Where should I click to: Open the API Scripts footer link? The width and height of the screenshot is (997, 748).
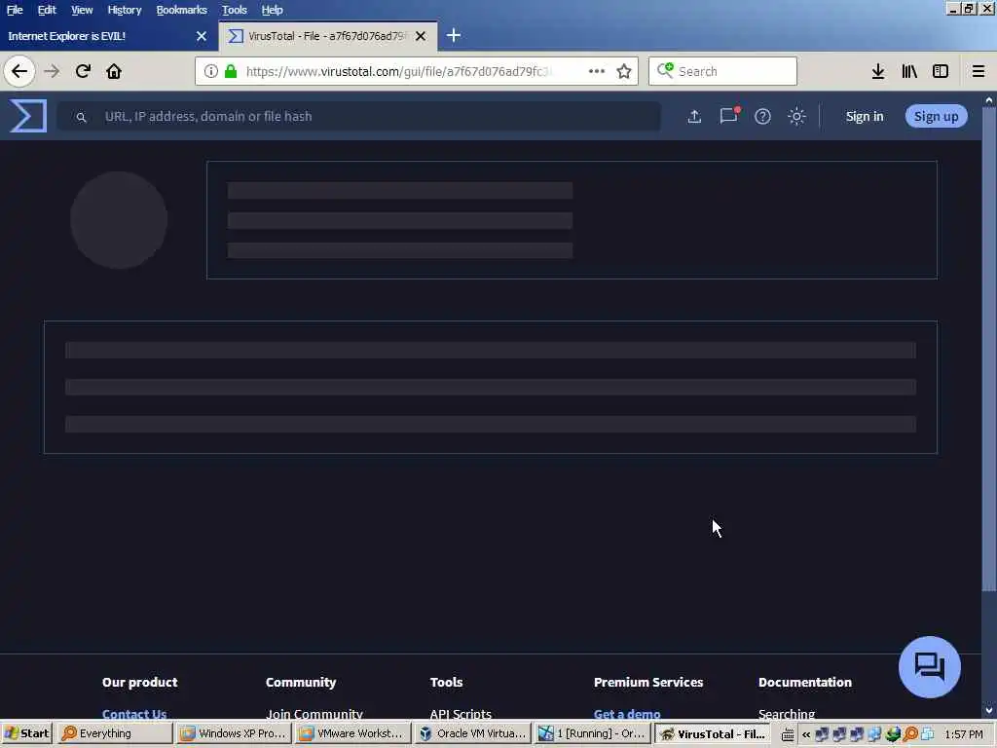tap(461, 714)
